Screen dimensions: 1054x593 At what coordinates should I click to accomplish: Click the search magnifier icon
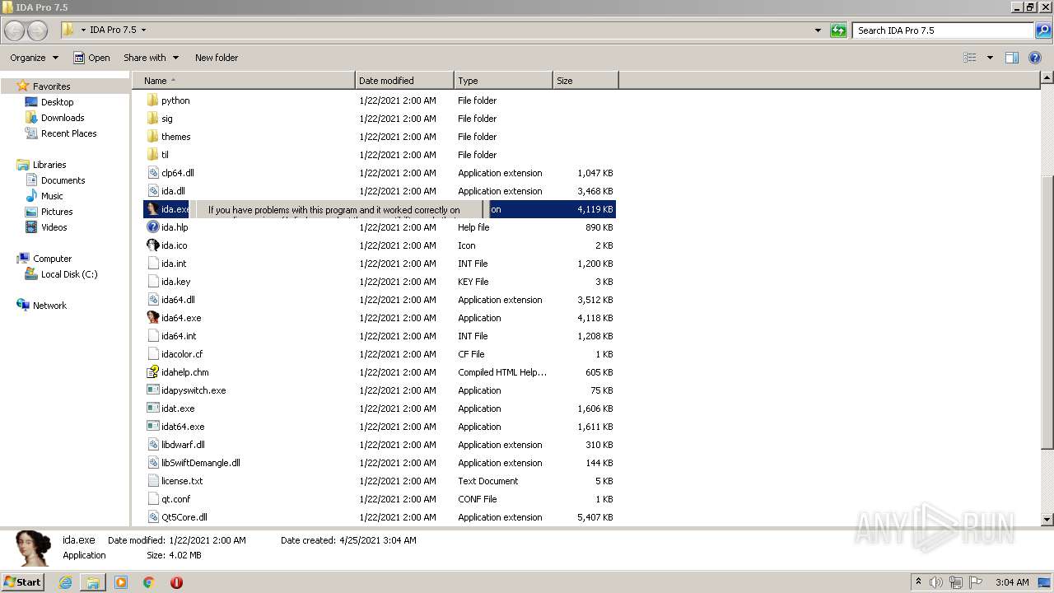pos(1042,30)
